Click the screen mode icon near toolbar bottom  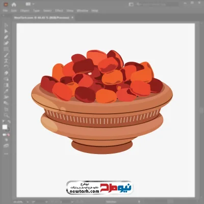tap(6, 146)
